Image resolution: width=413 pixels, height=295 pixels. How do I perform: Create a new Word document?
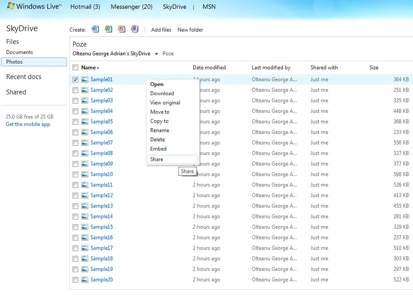(95, 29)
